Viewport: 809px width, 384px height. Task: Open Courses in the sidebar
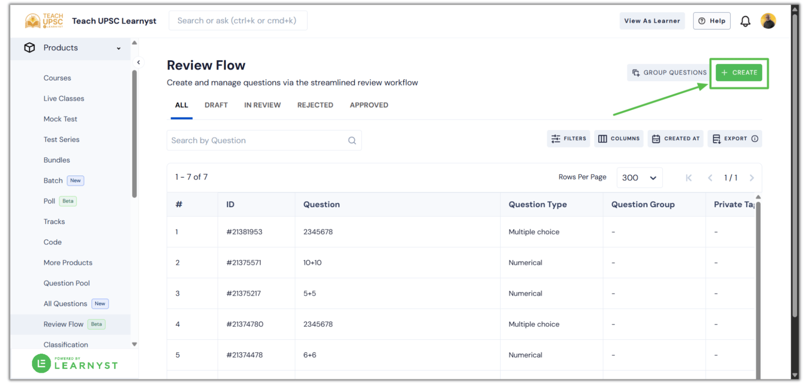pos(57,78)
